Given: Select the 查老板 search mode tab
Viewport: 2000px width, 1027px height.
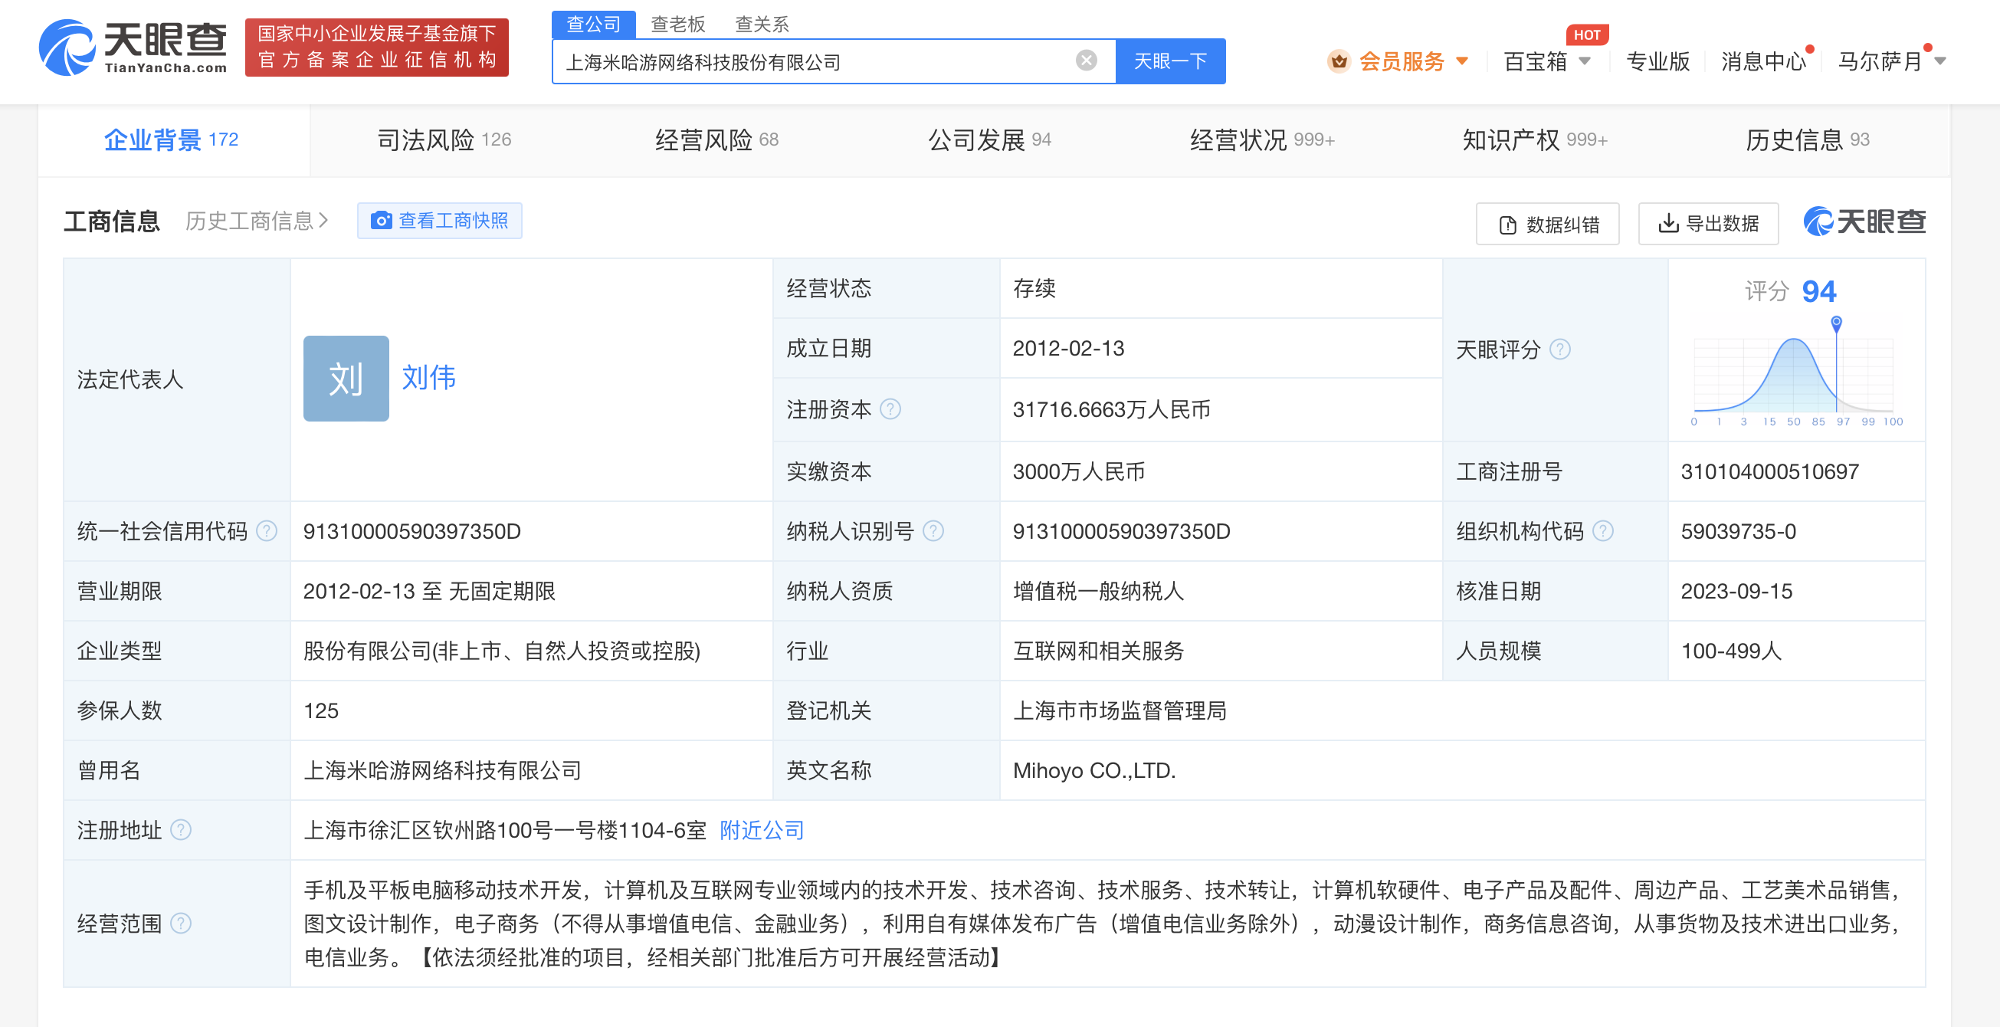Looking at the screenshot, I should point(677,24).
